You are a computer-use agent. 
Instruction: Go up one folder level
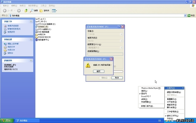pos(26,11)
